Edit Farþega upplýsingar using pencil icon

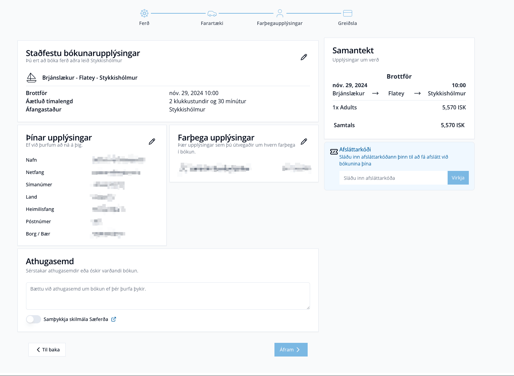[304, 142]
